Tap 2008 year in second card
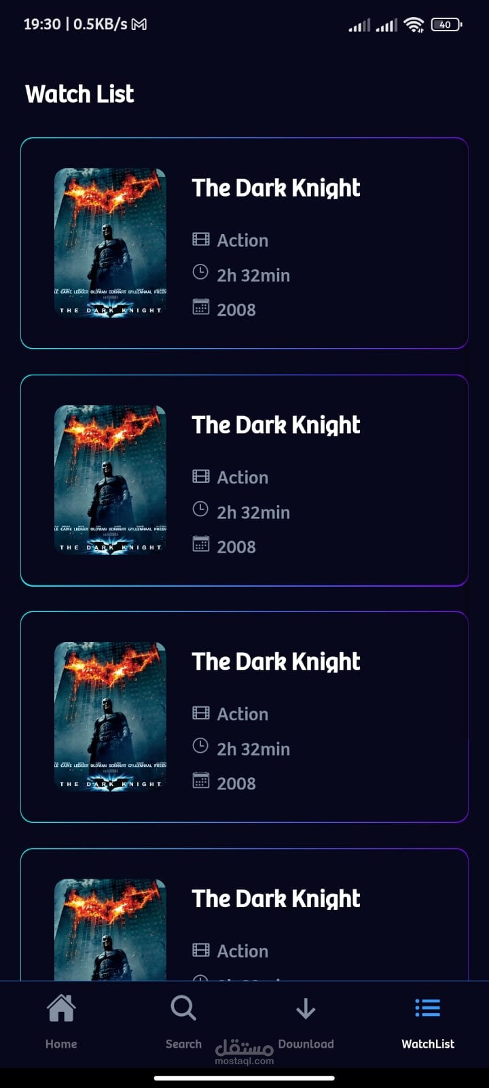Screen dimensions: 489x1088 236,547
